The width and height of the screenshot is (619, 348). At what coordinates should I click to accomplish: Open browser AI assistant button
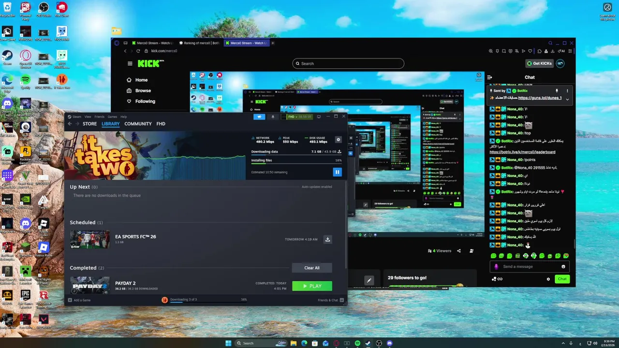561,51
